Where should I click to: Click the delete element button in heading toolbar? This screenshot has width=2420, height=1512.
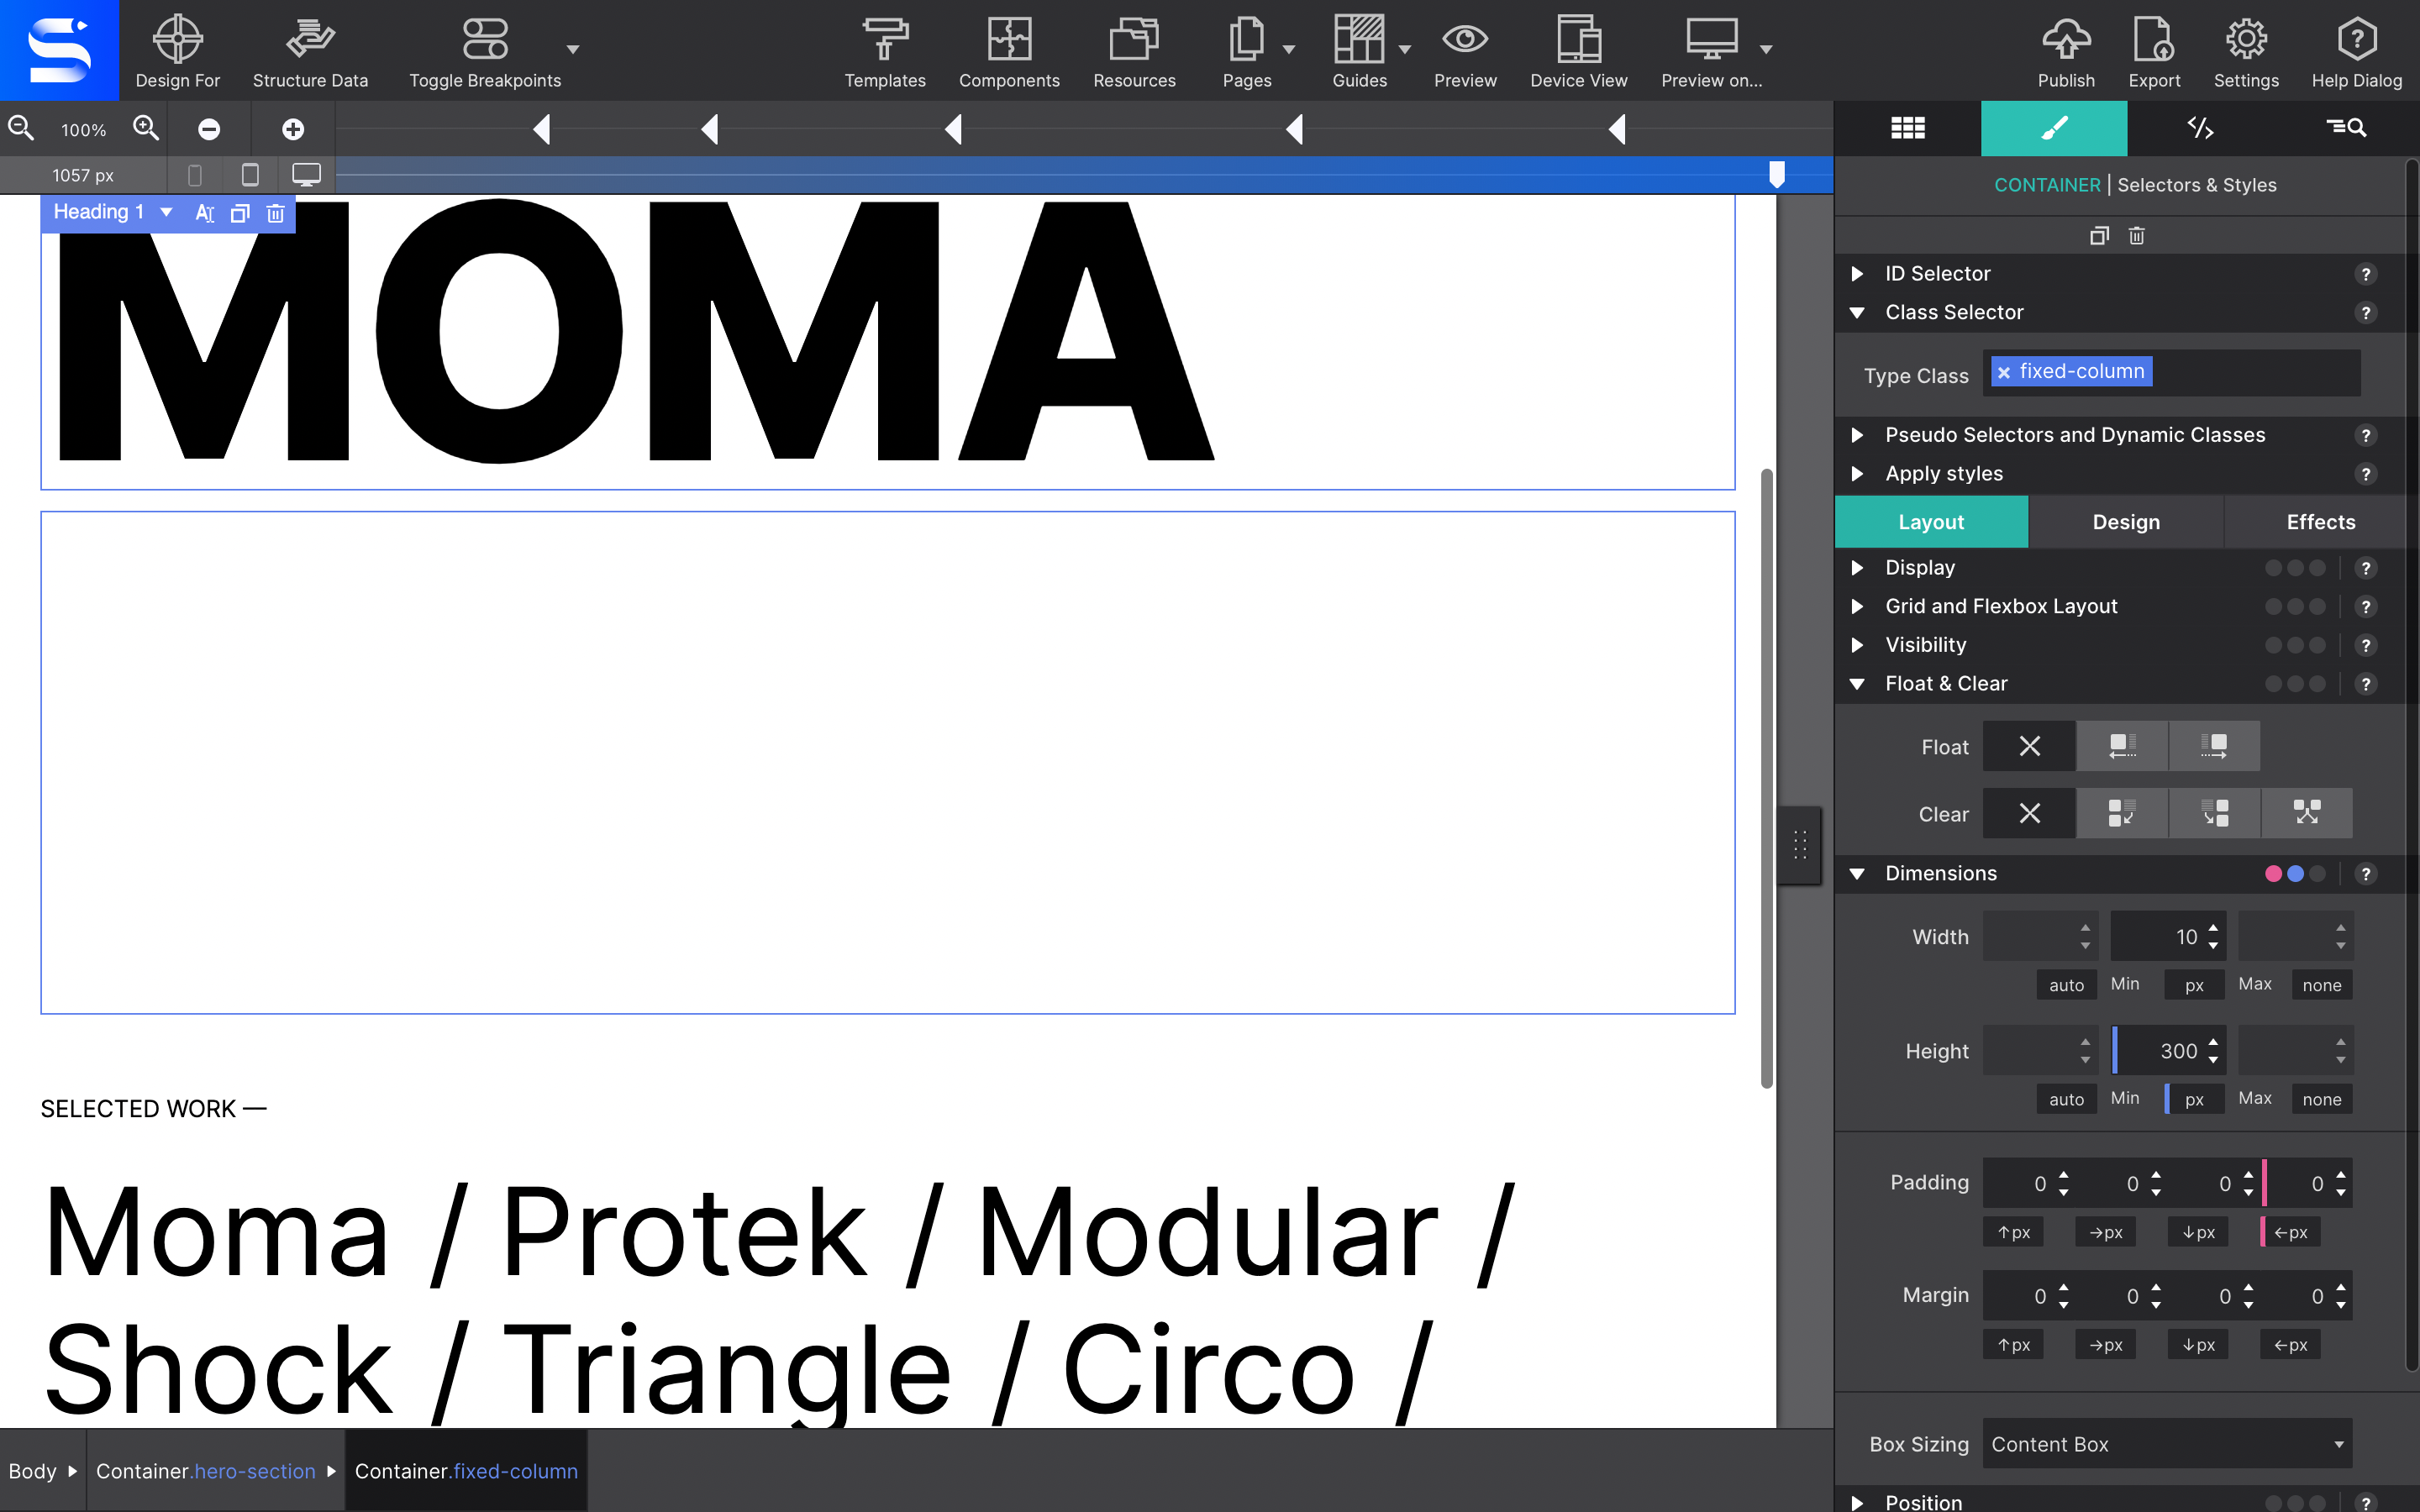click(x=274, y=213)
